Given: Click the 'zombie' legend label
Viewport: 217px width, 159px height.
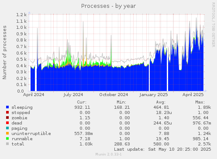Looking at the screenshot, I should tap(19, 118).
